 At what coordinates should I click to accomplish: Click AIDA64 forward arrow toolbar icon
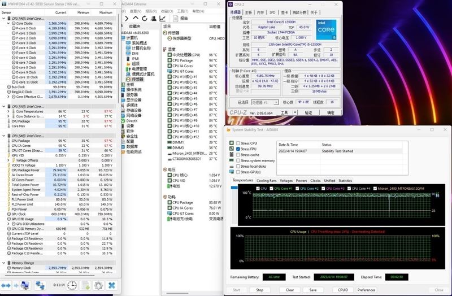pos(127,19)
